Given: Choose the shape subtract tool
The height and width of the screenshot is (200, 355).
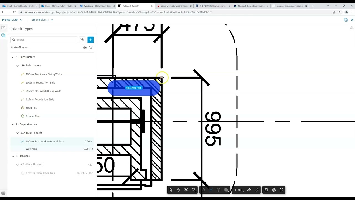Looking at the screenshot, I should tap(226, 190).
